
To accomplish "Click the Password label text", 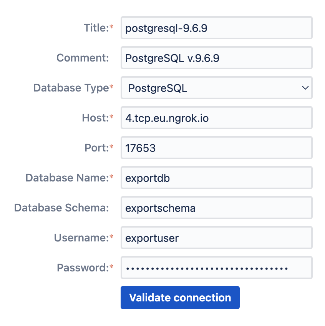I will [83, 268].
